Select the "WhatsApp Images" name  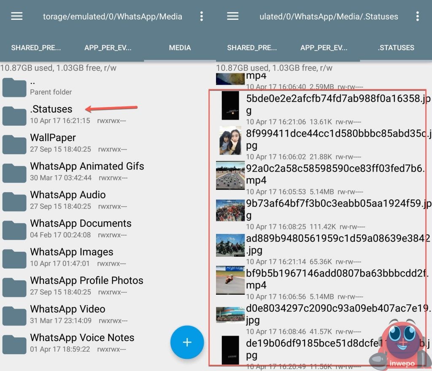pos(72,252)
